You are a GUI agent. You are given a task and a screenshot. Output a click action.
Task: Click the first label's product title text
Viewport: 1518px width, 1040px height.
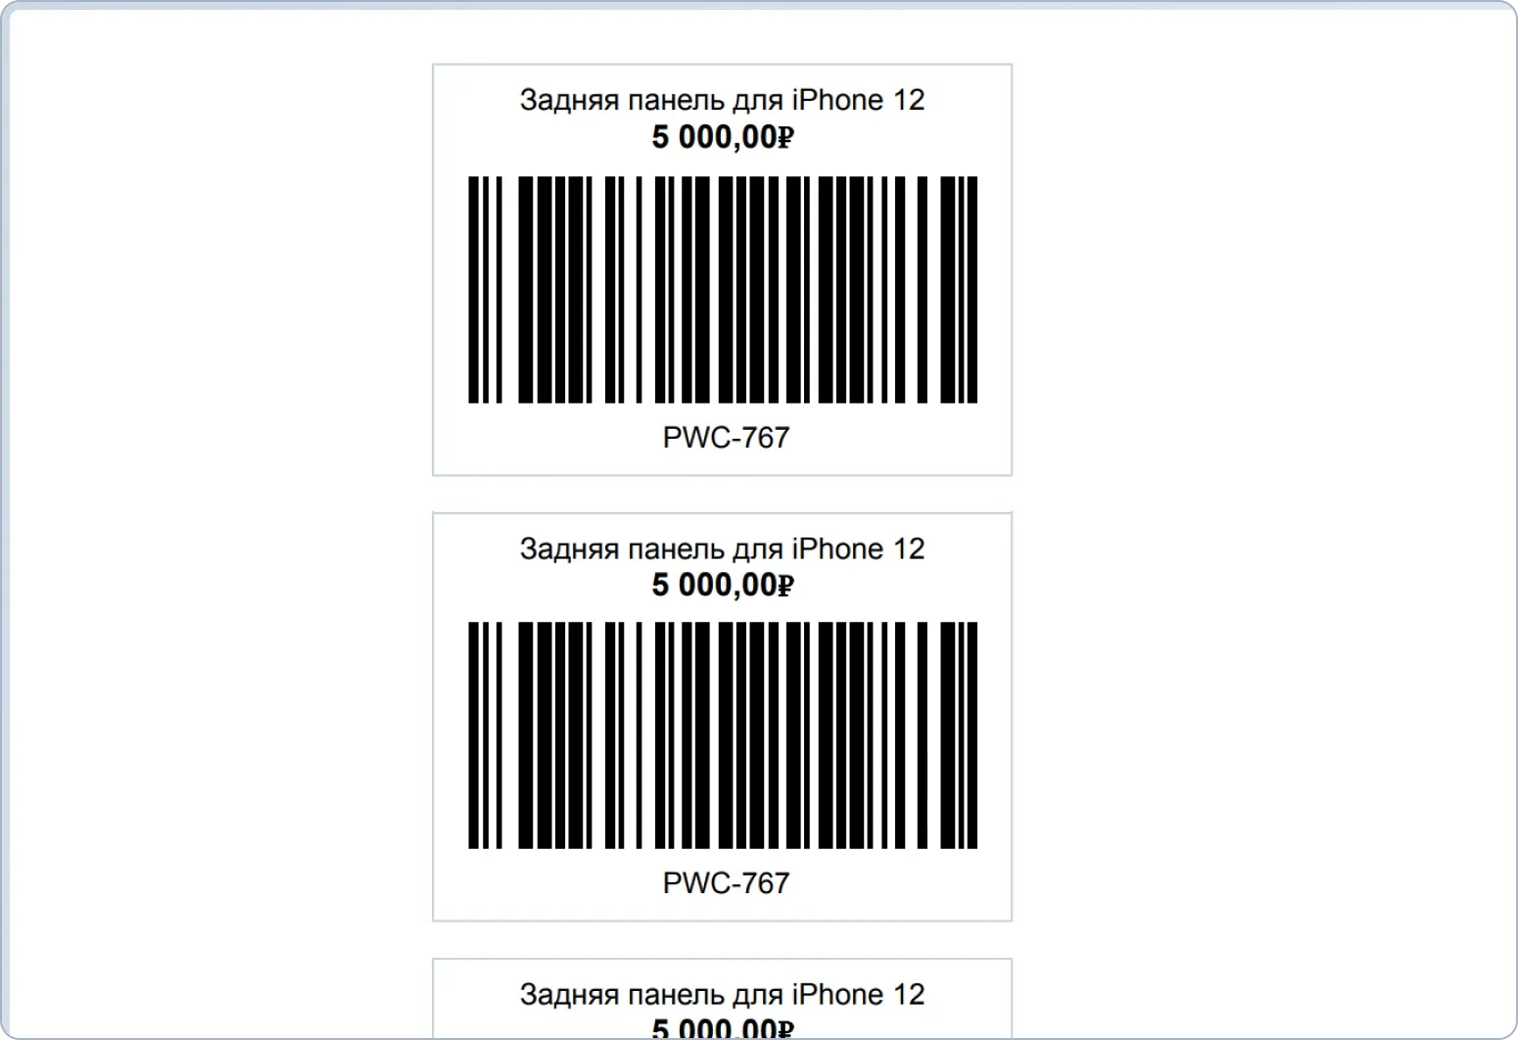722,100
